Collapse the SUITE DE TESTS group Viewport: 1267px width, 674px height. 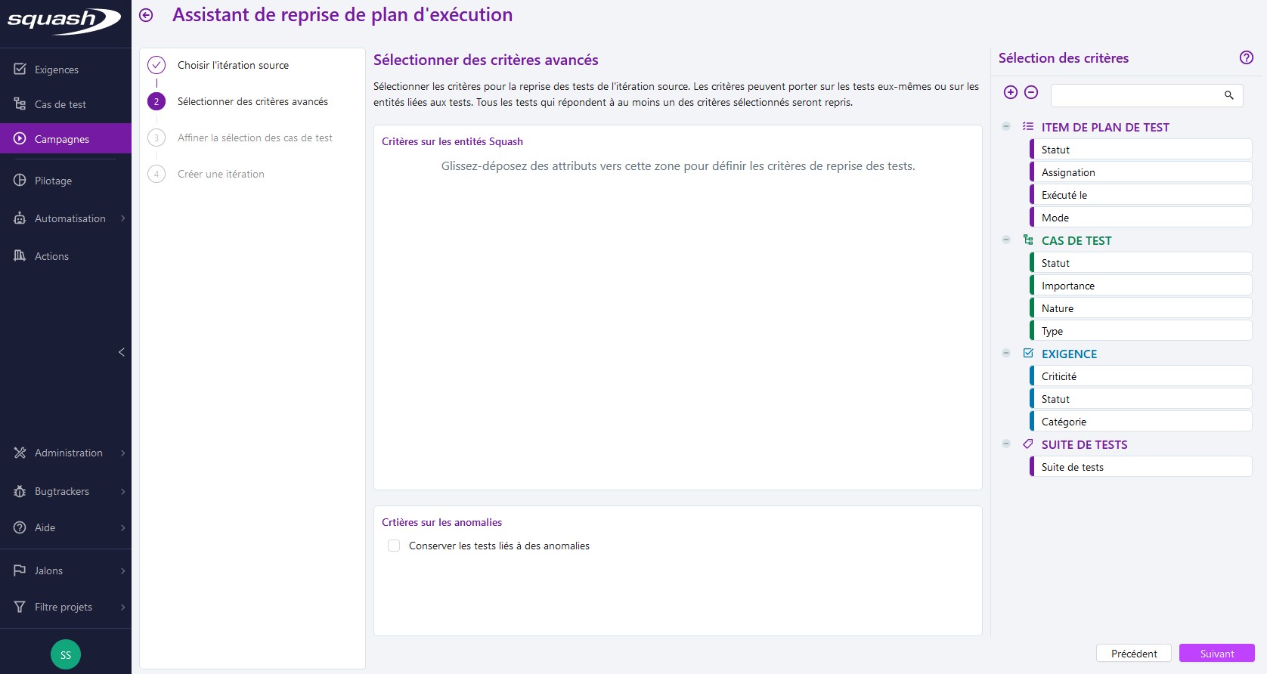(x=1006, y=444)
